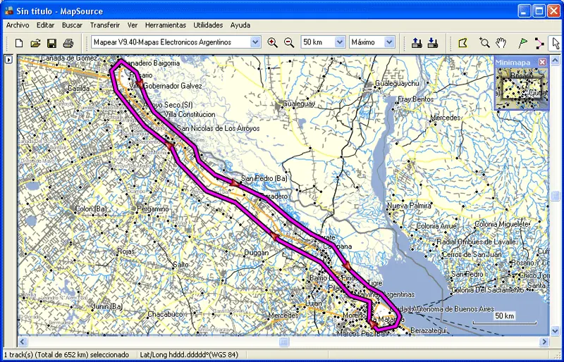Click the scroll down arrow on map
Viewport: 564px width, 362px height.
pyautogui.click(x=555, y=331)
